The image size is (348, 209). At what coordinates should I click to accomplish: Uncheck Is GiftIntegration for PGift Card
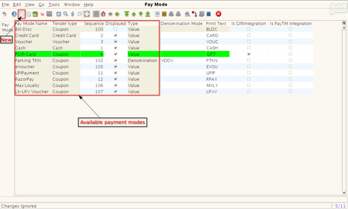(249, 54)
